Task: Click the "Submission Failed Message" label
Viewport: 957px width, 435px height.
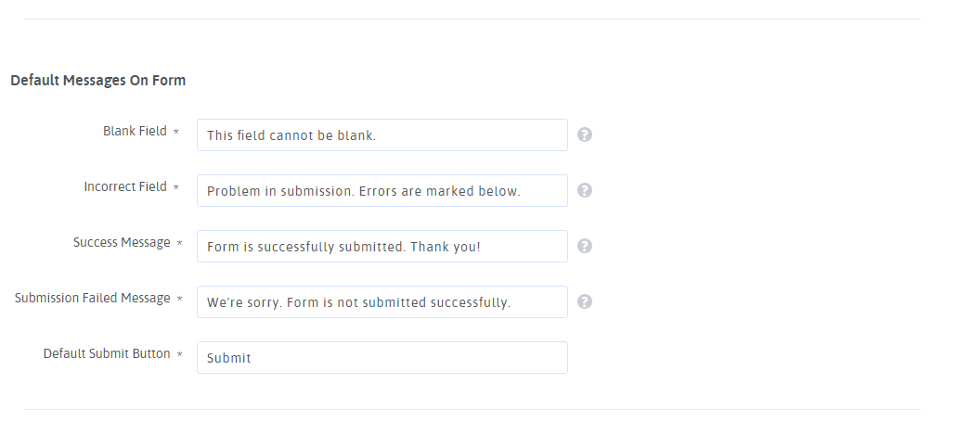Action: 93,298
